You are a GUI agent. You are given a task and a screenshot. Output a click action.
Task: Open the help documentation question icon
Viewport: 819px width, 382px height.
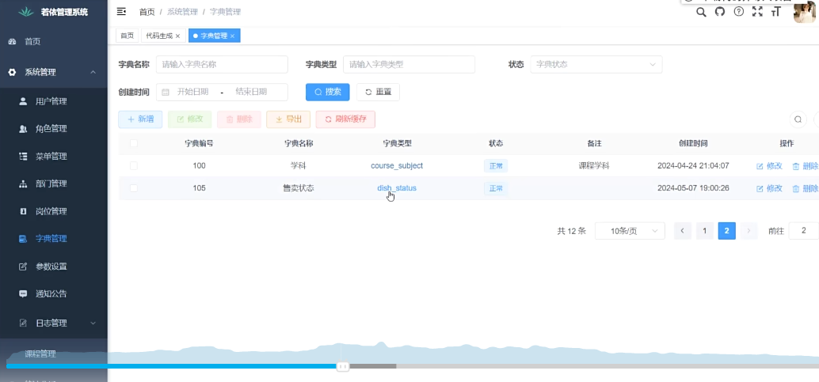738,12
